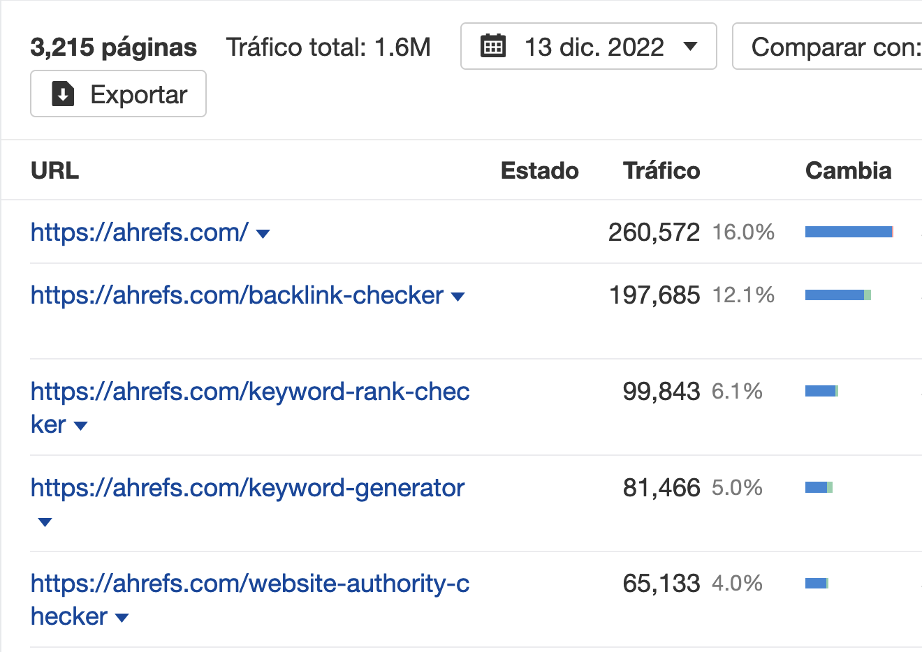Open the https://ahrefs.com/ link
The width and height of the screenshot is (922, 652).
coord(139,232)
